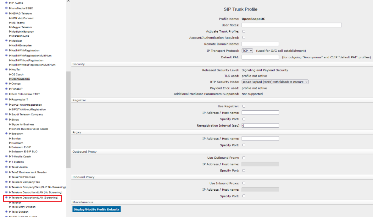
Task: Expand the Telekom DeutschlandLAN (Screening) node
Action: click(6, 198)
